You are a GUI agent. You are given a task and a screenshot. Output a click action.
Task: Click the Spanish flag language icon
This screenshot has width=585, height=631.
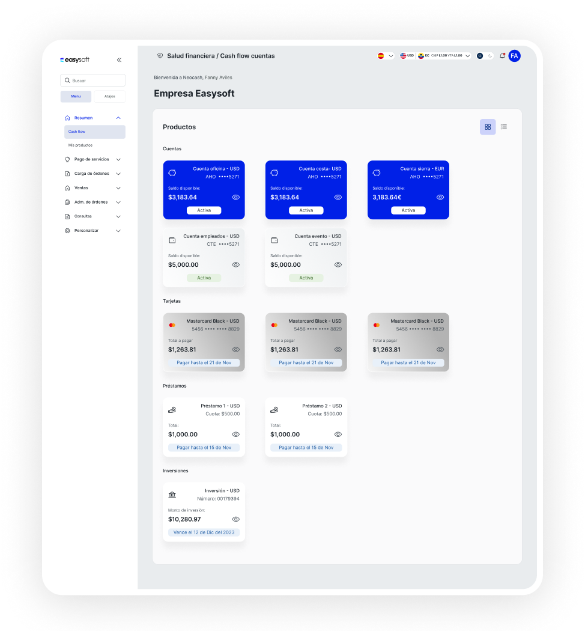[381, 56]
